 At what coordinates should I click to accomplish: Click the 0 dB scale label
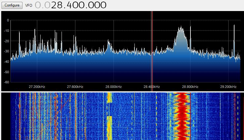8,20
